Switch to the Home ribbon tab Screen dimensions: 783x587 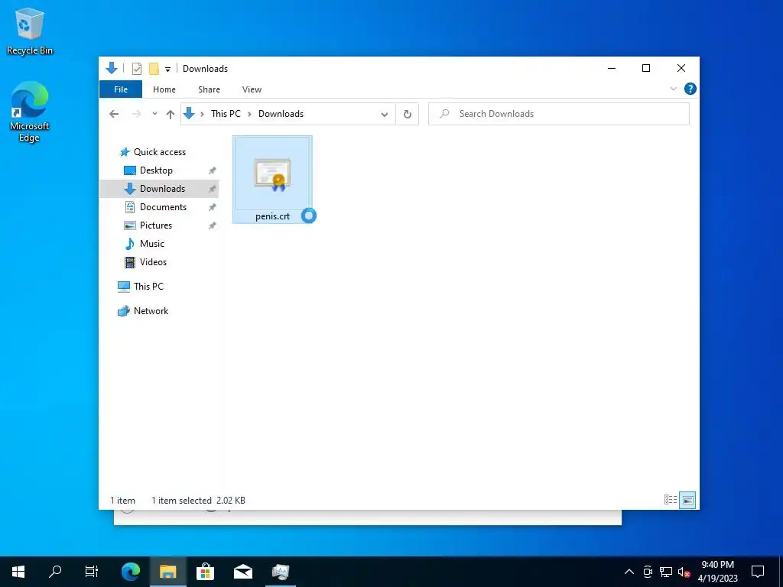[x=164, y=89]
